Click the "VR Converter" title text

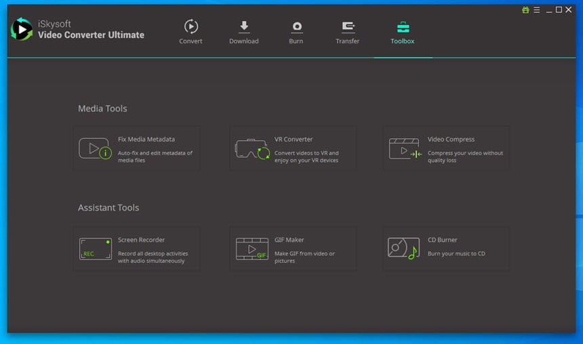point(293,139)
